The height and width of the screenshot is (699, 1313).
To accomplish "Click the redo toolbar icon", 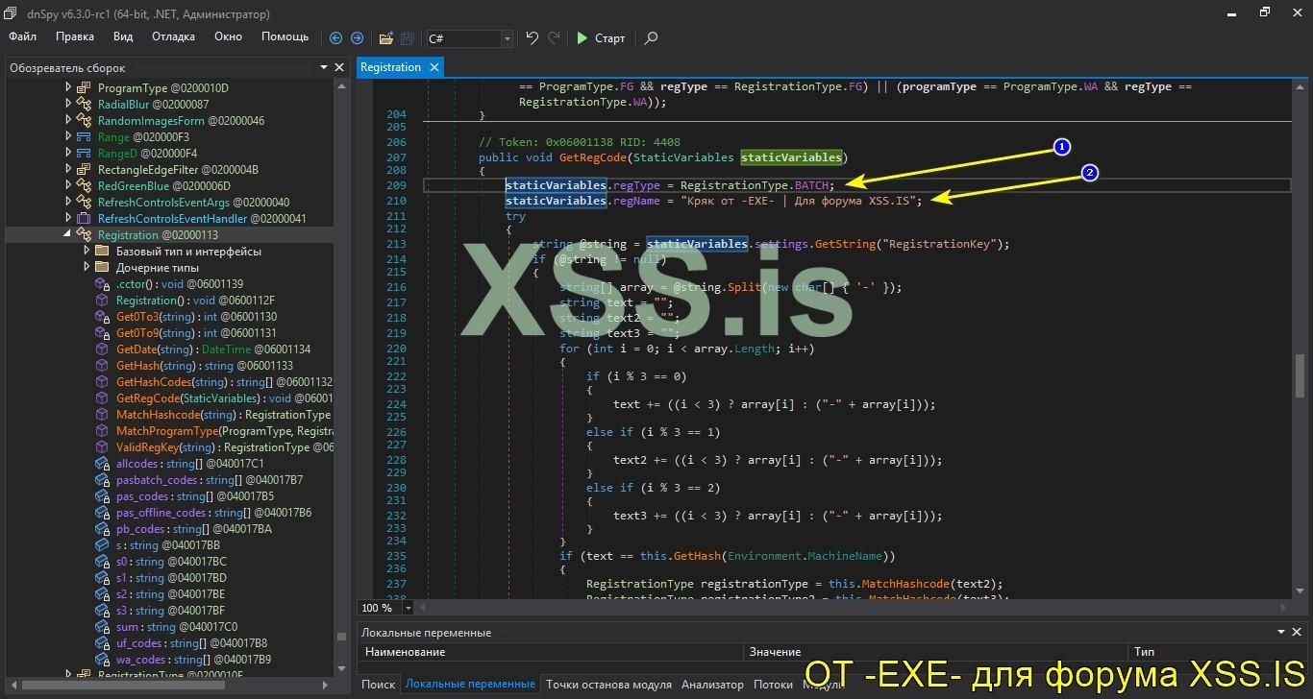I will pyautogui.click(x=554, y=38).
